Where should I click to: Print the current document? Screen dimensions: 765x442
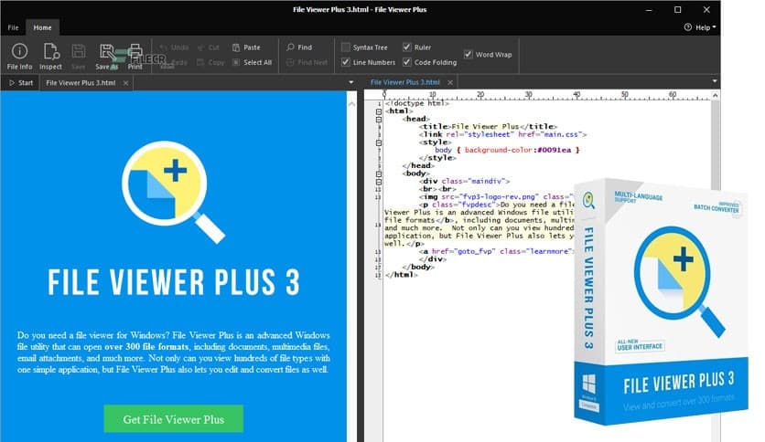135,54
